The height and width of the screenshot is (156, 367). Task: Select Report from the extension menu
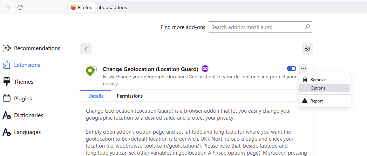pyautogui.click(x=317, y=101)
